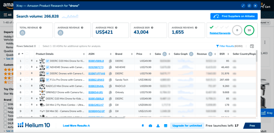Viewport: 274px width, 133px height.
Task: Open the Amazon Cart
Action: pyautogui.click(x=265, y=5)
